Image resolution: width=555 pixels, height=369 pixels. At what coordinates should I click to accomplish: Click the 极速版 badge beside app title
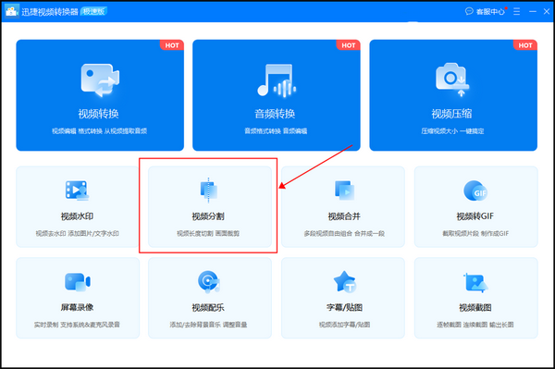click(x=93, y=11)
